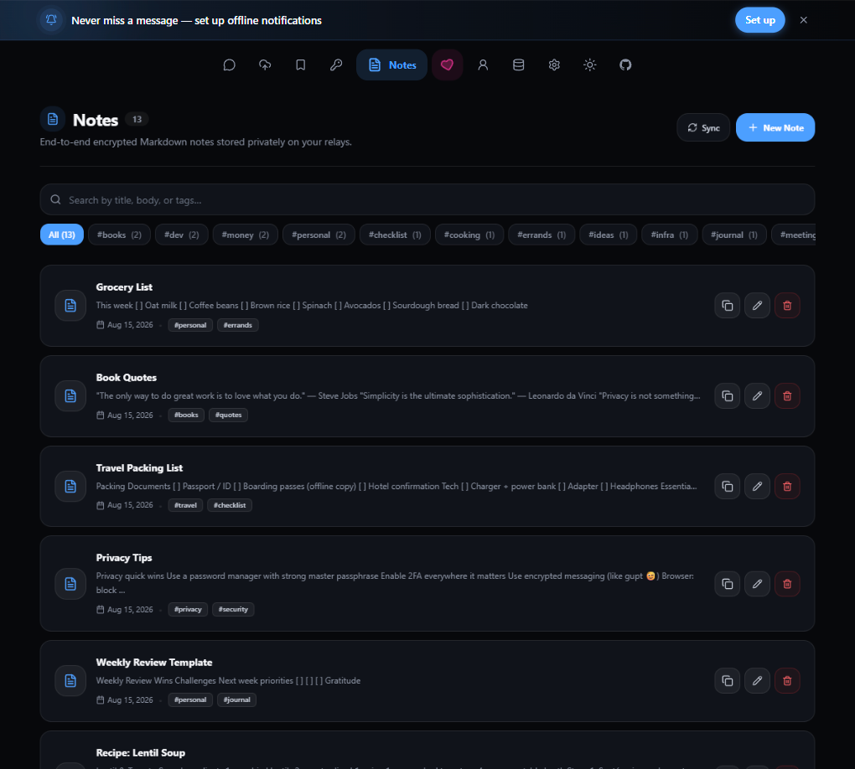Copy the Grocery List note
855x769 pixels.
pos(728,305)
